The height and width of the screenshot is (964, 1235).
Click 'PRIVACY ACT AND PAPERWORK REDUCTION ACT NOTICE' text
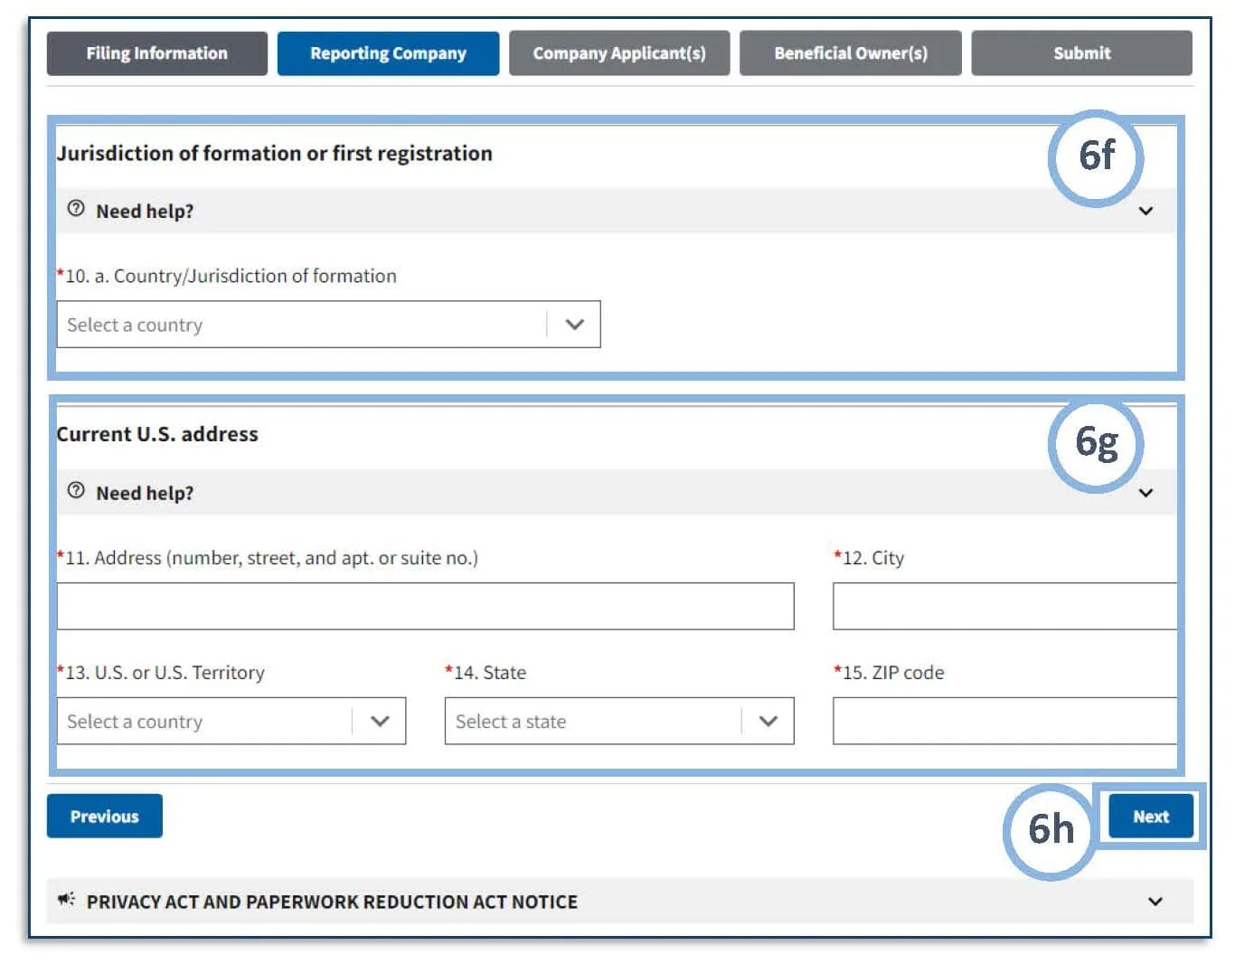(x=332, y=902)
